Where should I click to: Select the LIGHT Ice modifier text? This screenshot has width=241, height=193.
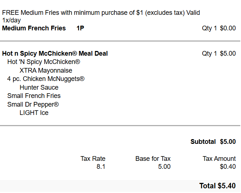[x=34, y=113]
